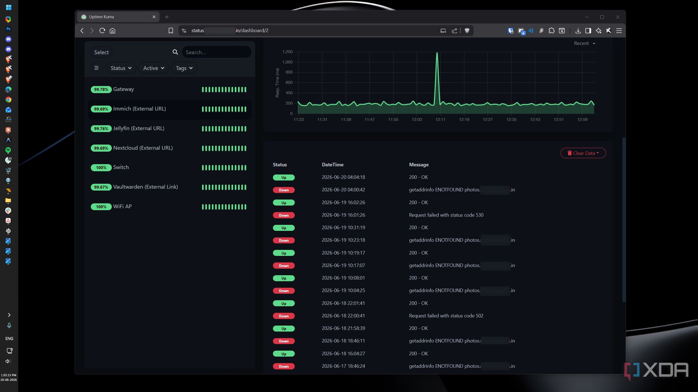Viewport: 698px width, 392px height.
Task: Open Photoshop from the taskbar
Action: click(8, 29)
